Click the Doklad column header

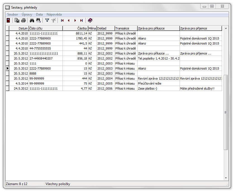106,28
